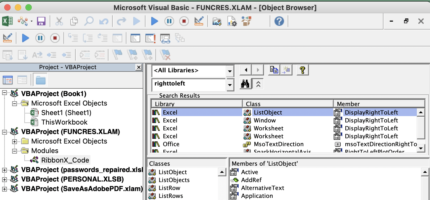Toggle Folders view in Project pane
The width and height of the screenshot is (430, 200).
[40, 80]
